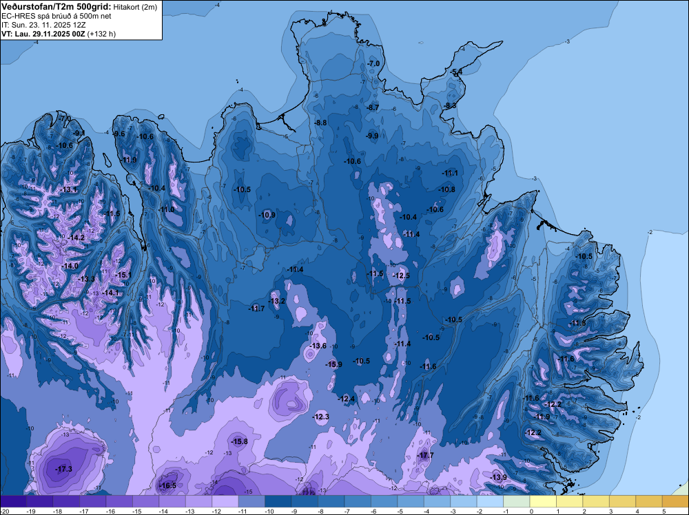The image size is (689, 515).
Task: Click the -15.8 temperature value
Action: point(240,442)
